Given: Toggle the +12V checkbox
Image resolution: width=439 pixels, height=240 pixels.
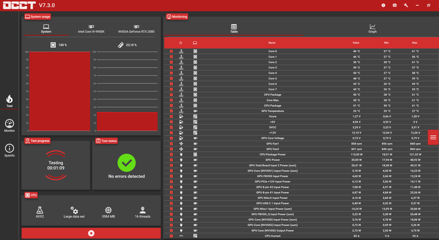Looking at the screenshot, I should 171,132.
